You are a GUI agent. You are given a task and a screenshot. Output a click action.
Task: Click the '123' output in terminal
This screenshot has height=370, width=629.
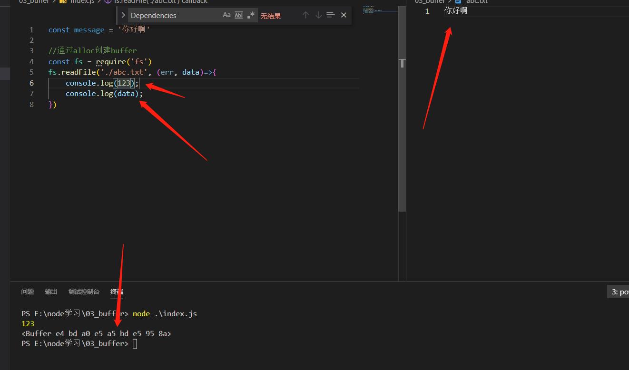point(28,324)
